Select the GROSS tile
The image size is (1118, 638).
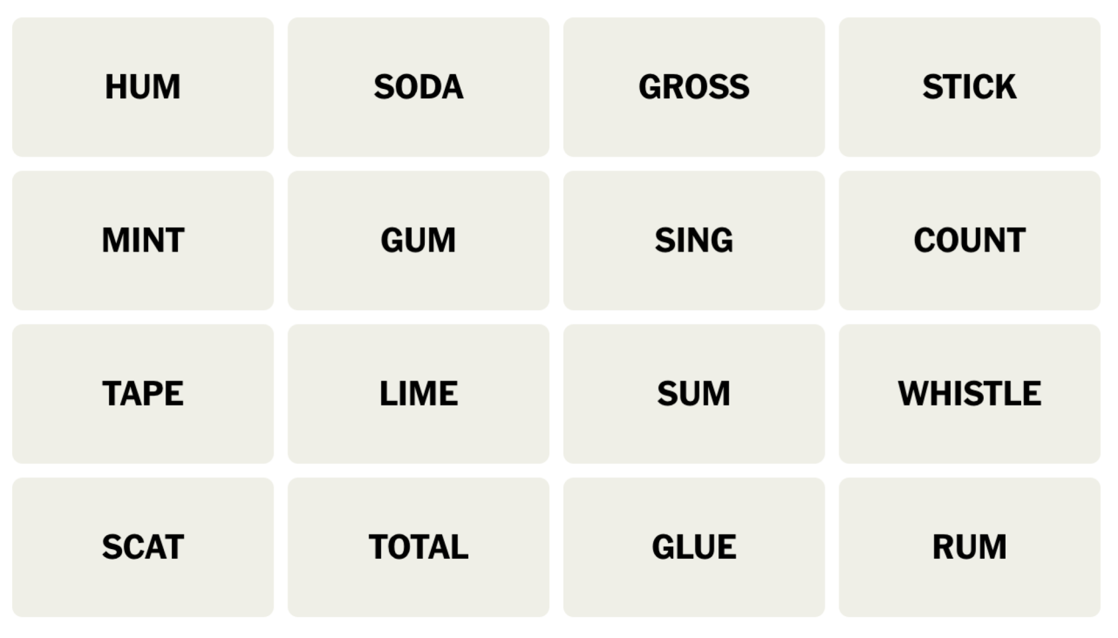tap(695, 87)
